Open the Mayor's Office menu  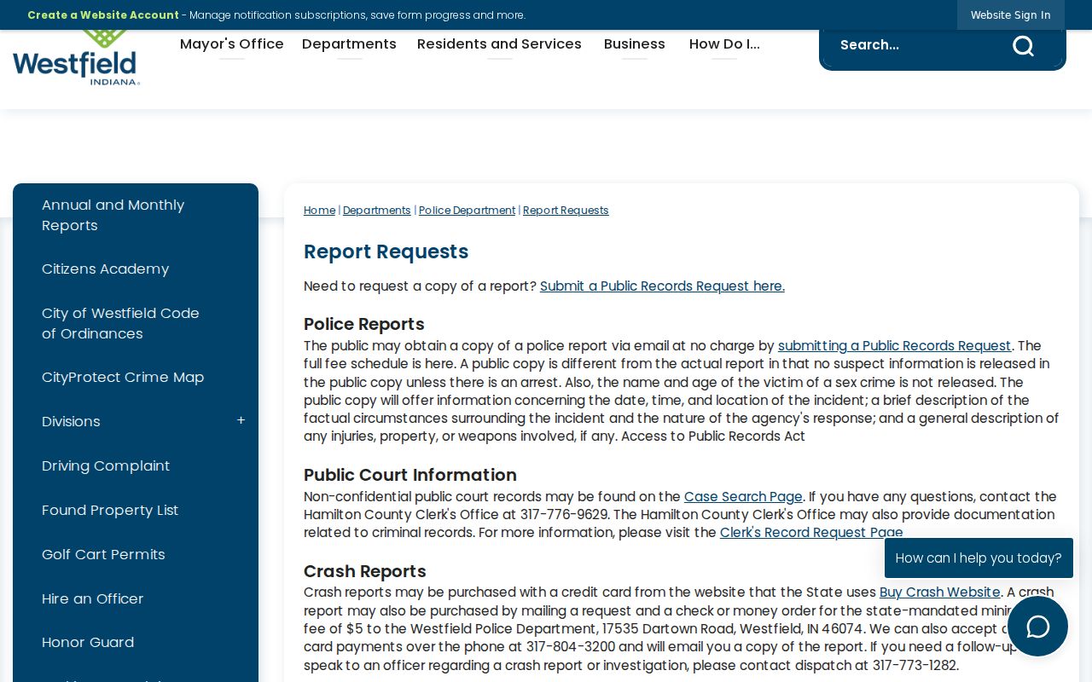[x=231, y=44]
